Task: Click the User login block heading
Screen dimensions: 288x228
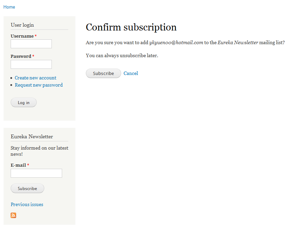Action: [x=22, y=25]
